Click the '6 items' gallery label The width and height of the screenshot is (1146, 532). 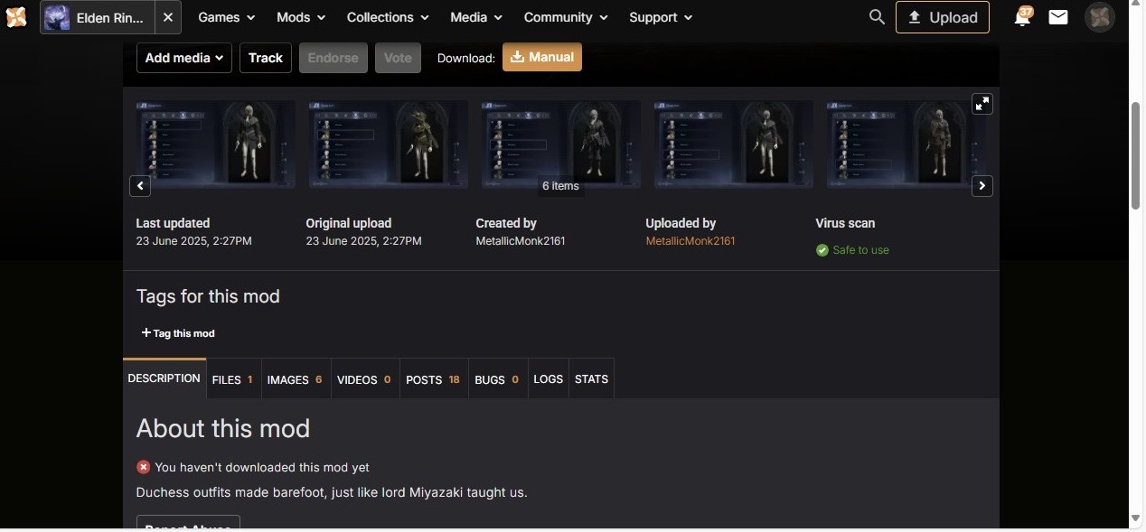click(x=560, y=186)
